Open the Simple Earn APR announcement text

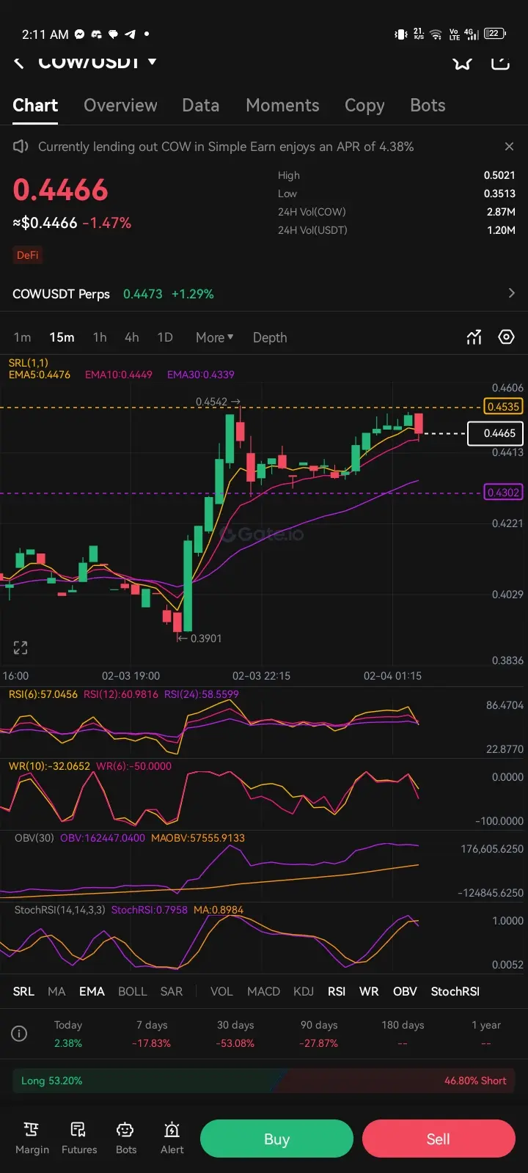tap(226, 147)
